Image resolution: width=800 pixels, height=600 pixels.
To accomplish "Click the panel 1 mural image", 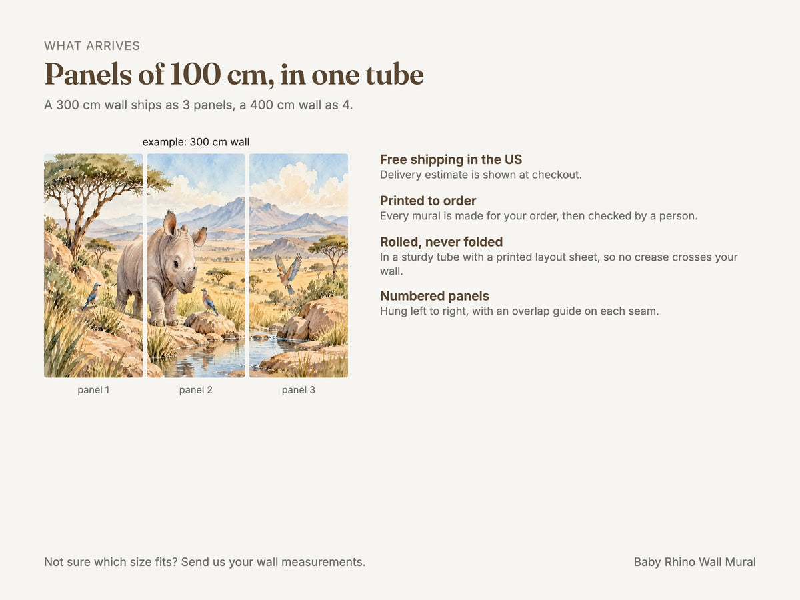I will [x=93, y=265].
